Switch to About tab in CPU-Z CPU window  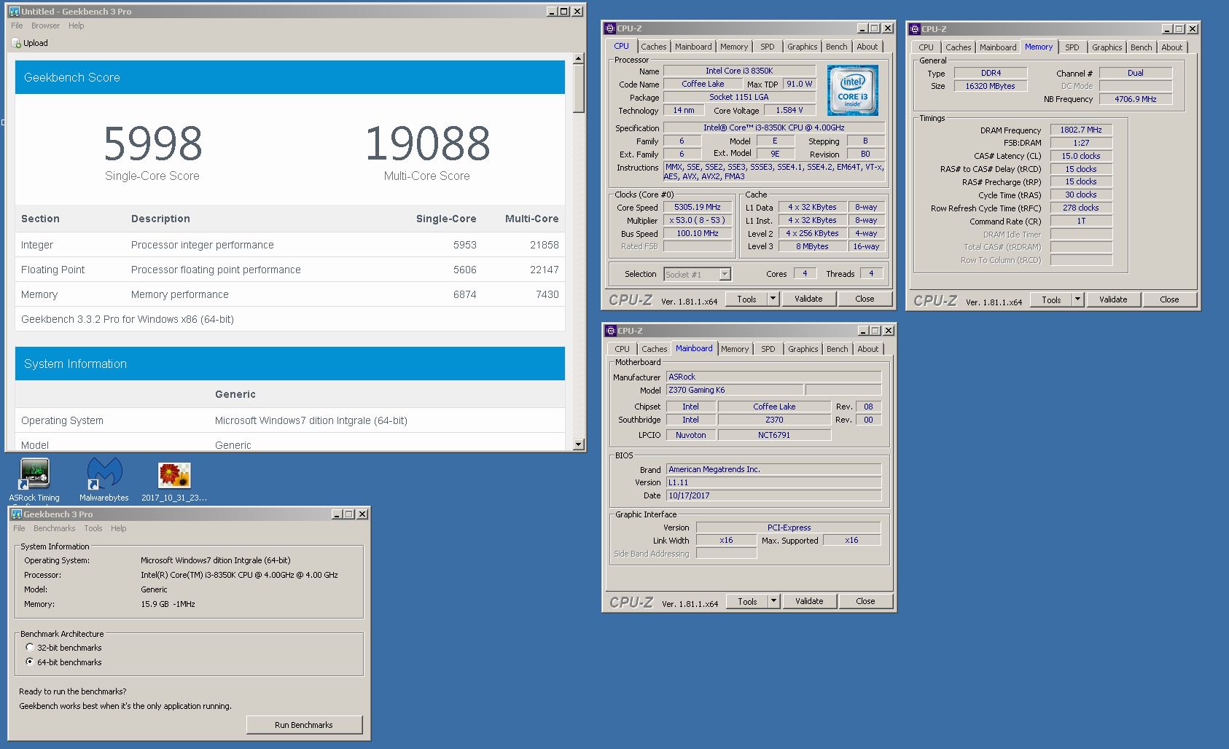(867, 47)
